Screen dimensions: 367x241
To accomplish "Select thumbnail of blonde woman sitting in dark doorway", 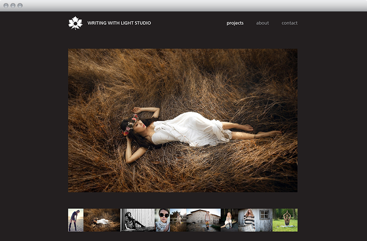I will coord(229,220).
